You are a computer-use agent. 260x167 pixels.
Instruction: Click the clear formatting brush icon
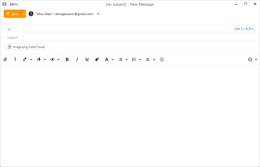(97, 59)
